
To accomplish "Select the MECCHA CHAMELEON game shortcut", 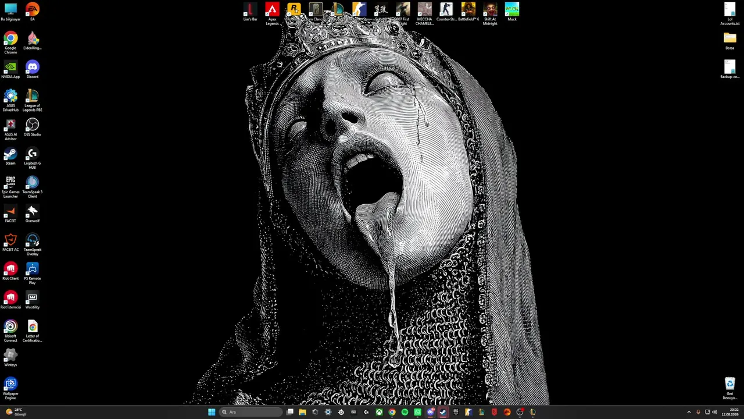I will click(424, 13).
